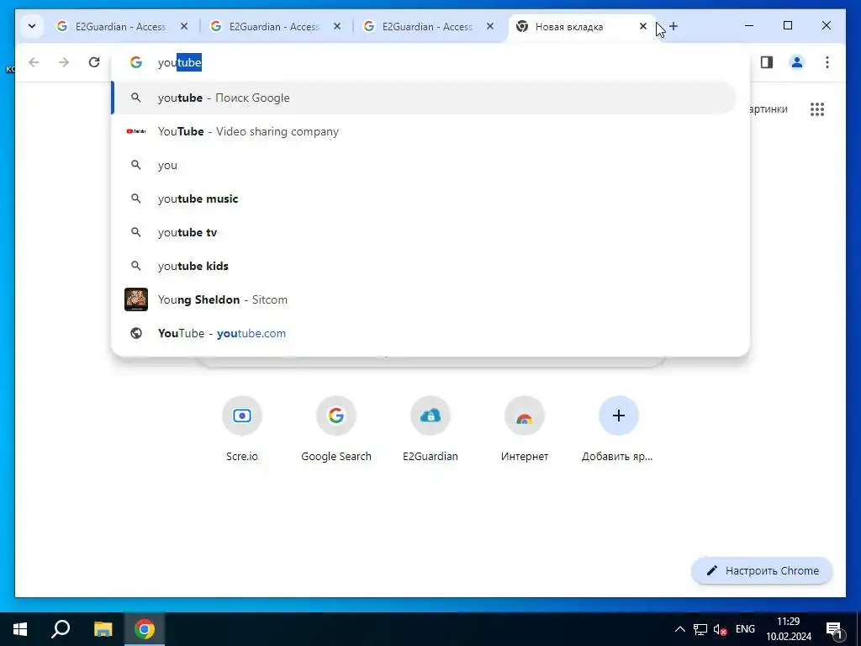Image resolution: width=861 pixels, height=646 pixels.
Task: Click the address bar with youtube text
Action: tap(430, 62)
